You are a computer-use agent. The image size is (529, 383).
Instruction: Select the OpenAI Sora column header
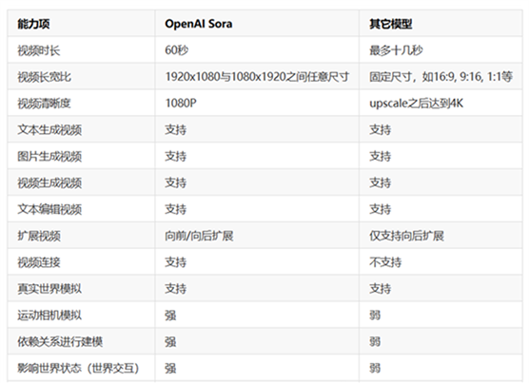coord(198,24)
